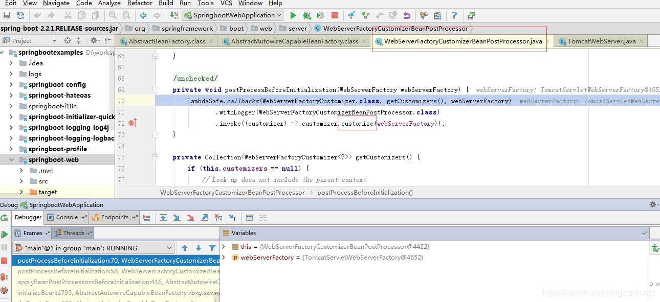Screen dimensions: 660x302
Task: Open the main thread RUNNING dropdown
Action: pyautogui.click(x=94, y=248)
